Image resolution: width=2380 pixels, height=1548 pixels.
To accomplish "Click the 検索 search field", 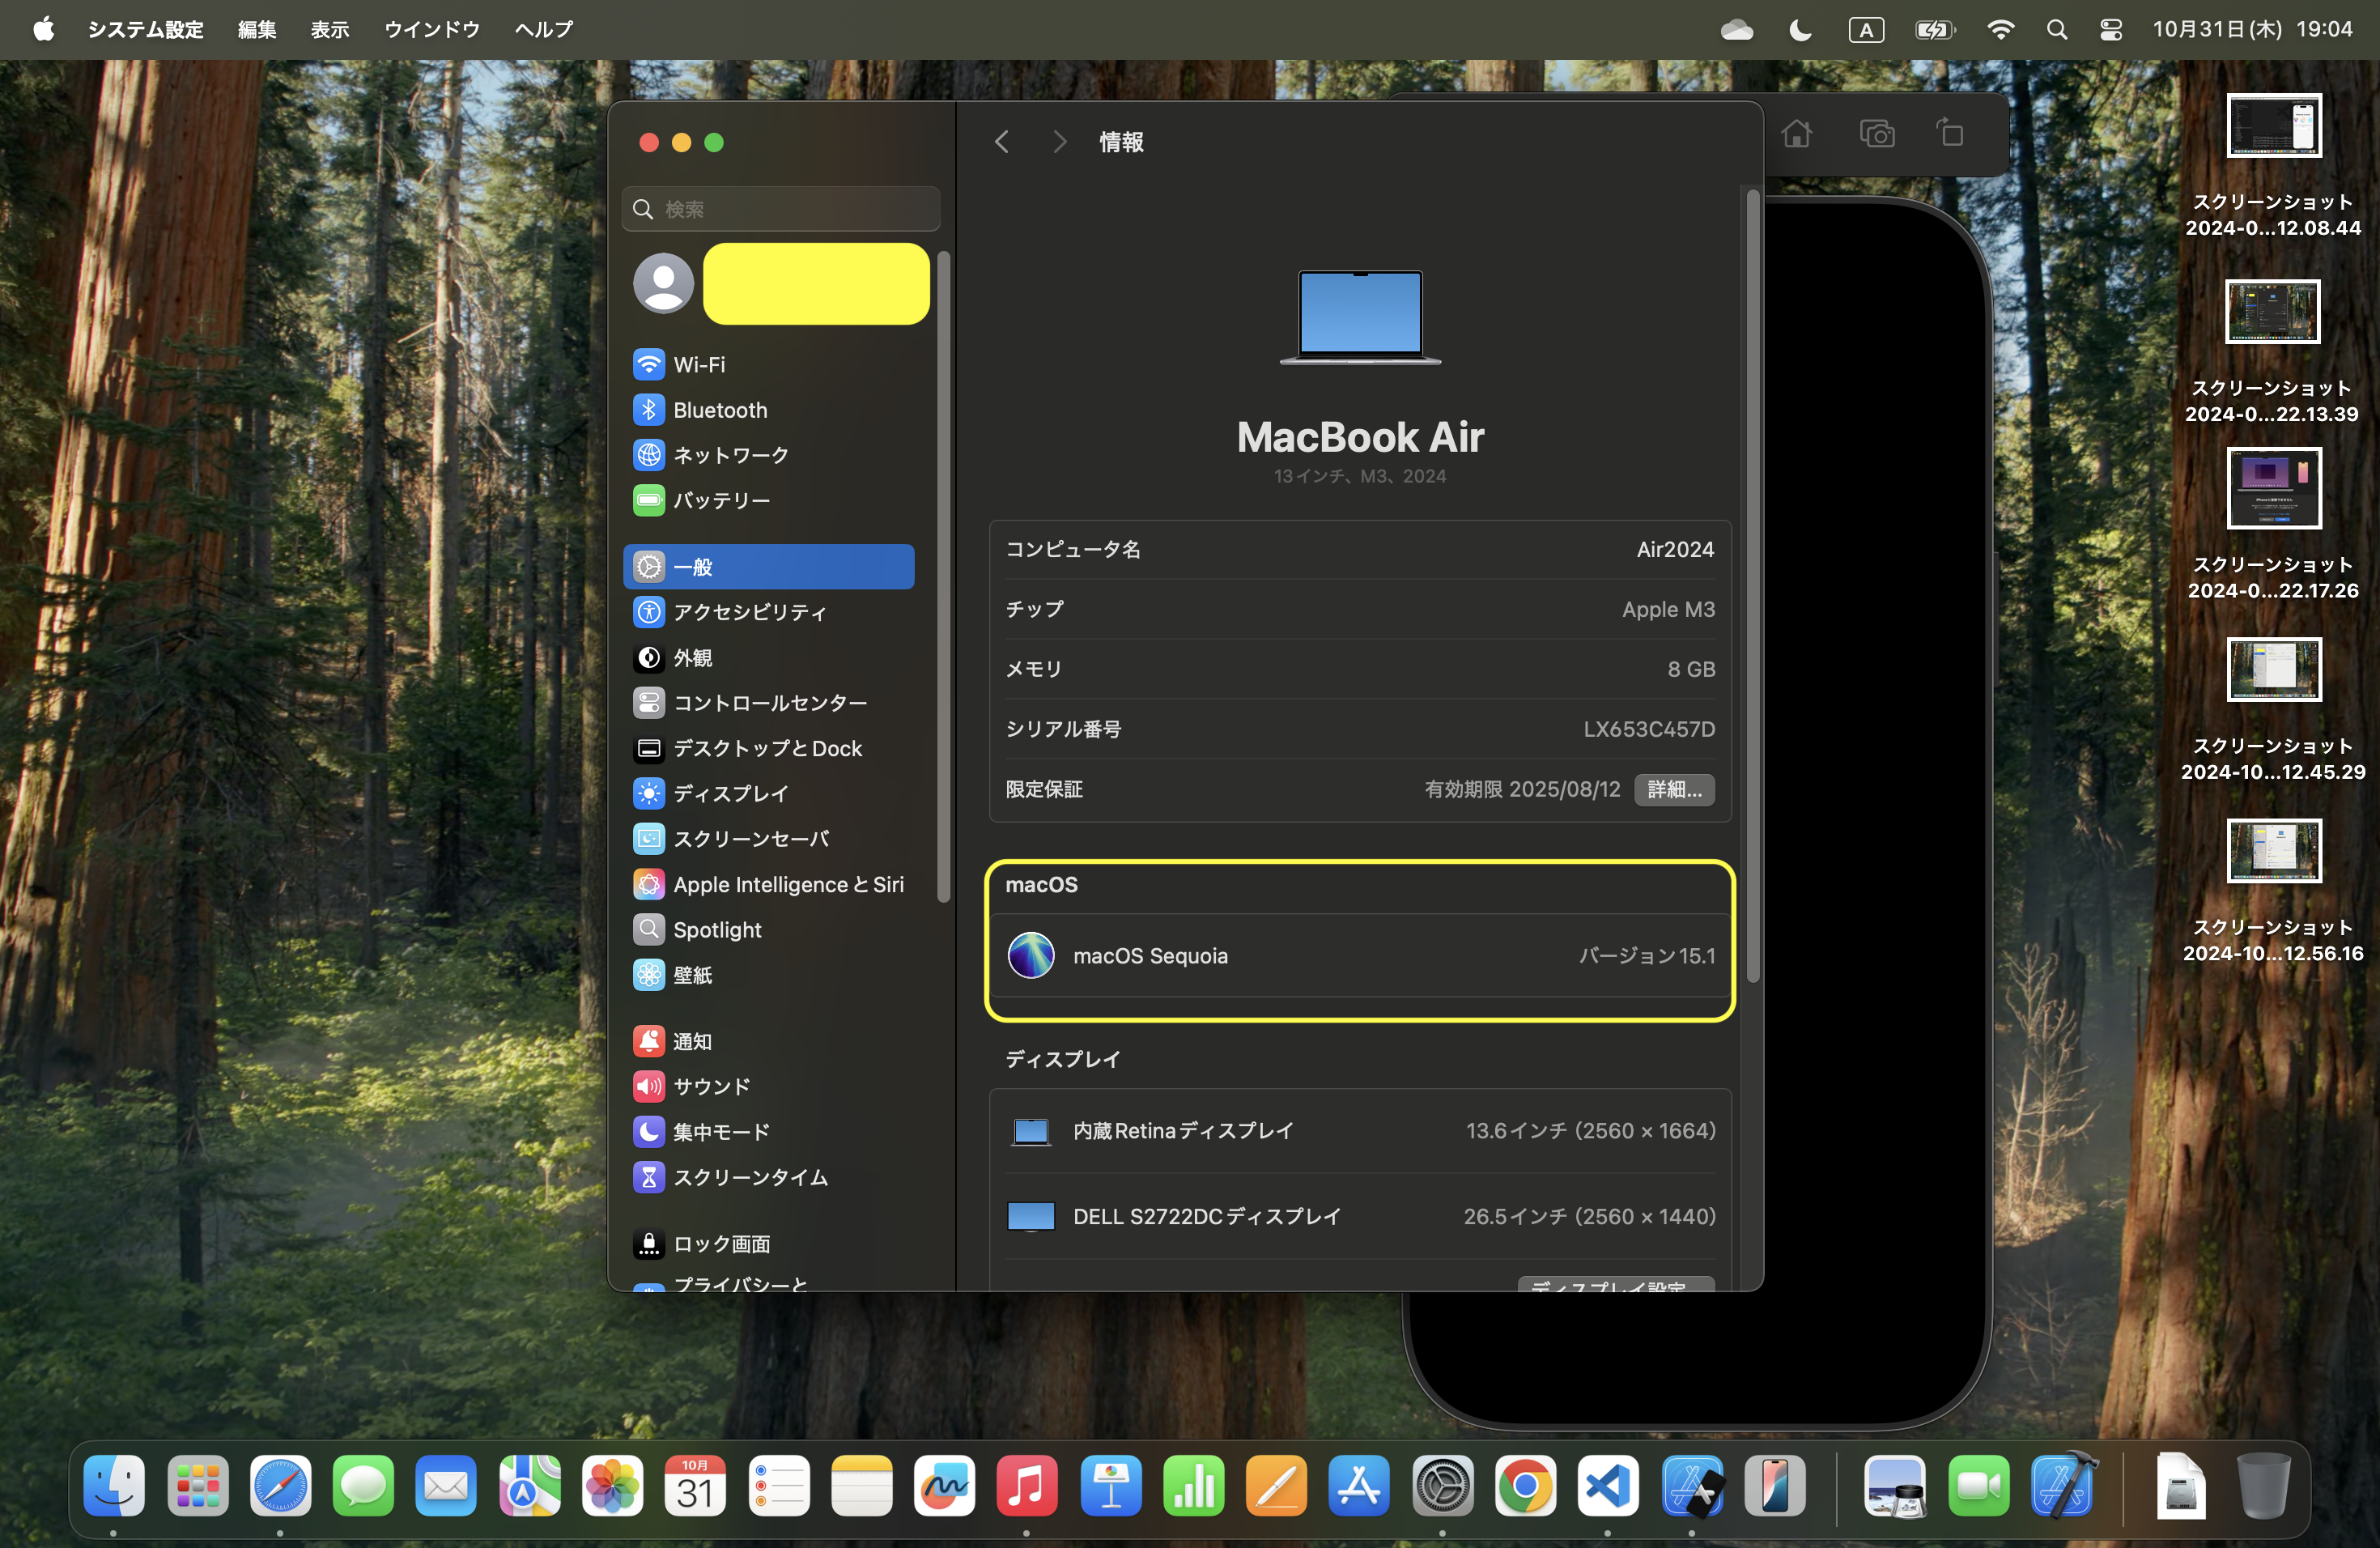I will coord(781,209).
